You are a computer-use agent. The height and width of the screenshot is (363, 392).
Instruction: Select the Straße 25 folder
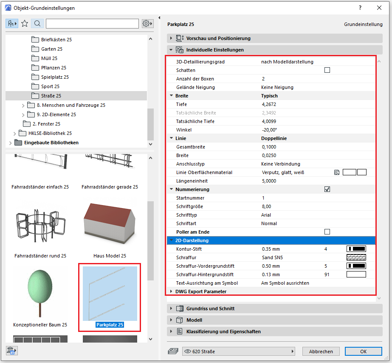[x=51, y=96]
